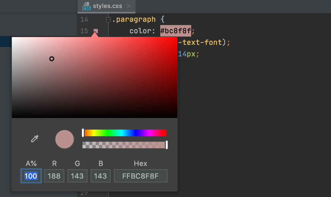Image resolution: width=331 pixels, height=197 pixels.
Task: Select the R channel field showing 188
Action: click(54, 176)
